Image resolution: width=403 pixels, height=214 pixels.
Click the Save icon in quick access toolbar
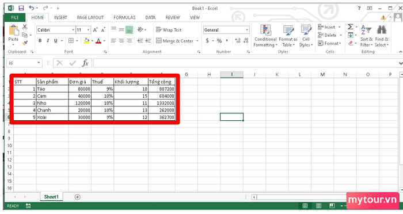(x=21, y=8)
